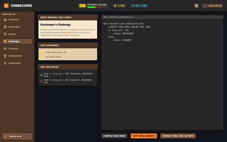Open Jimmy (Wizard) profile button
227x142 pixels.
point(212,6)
